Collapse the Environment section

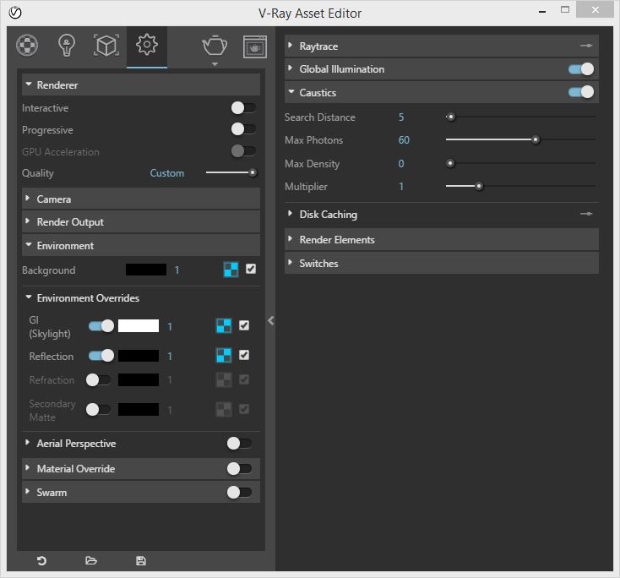point(141,245)
